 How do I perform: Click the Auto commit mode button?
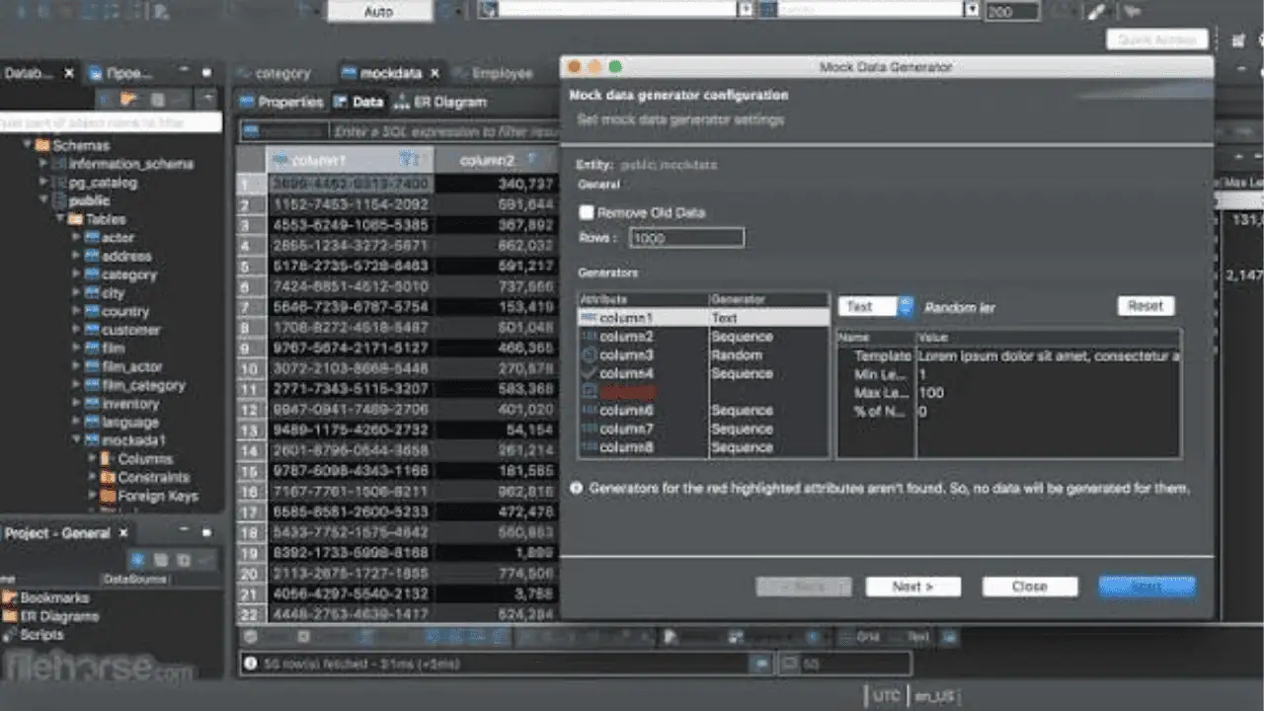[x=379, y=11]
